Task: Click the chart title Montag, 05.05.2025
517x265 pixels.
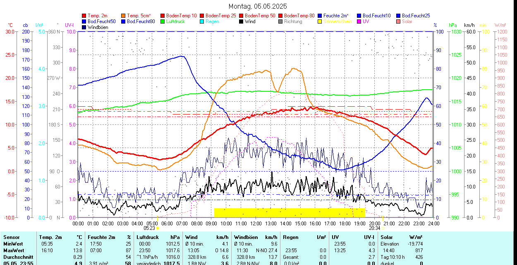Action: tap(258, 6)
